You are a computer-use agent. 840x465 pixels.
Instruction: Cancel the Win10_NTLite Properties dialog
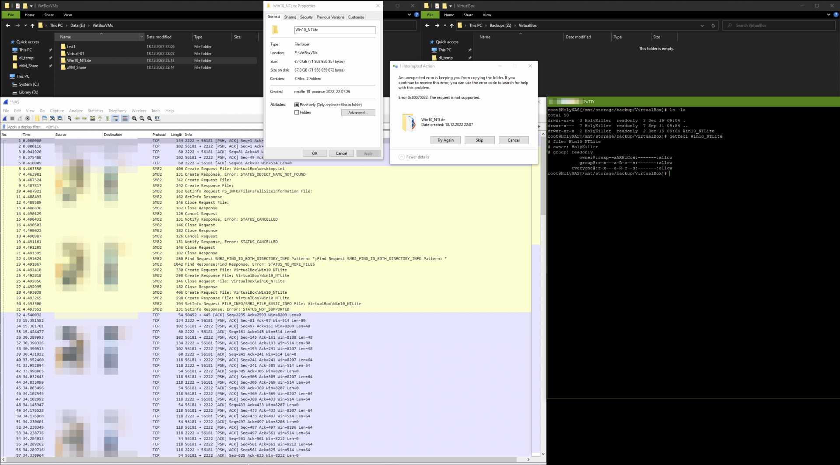pyautogui.click(x=341, y=153)
